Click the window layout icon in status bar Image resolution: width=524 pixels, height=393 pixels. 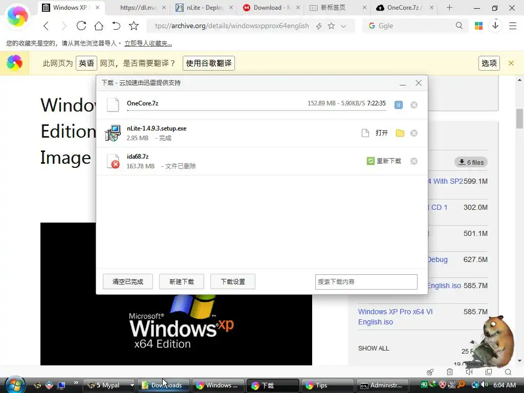point(489,372)
